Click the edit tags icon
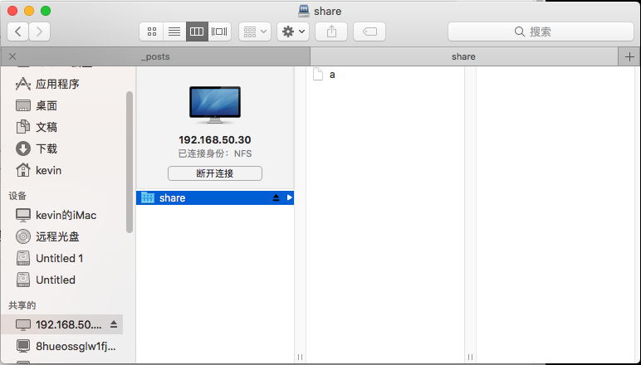Screen dimensions: 641x365 pyautogui.click(x=369, y=32)
